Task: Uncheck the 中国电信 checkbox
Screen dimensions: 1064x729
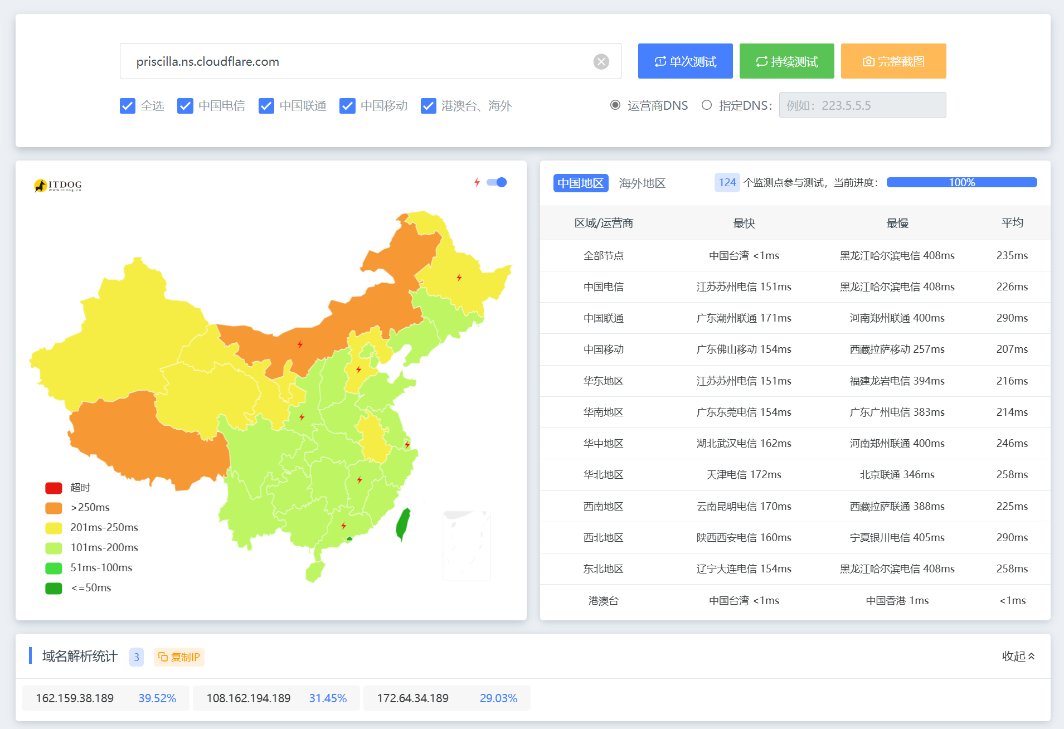Action: [185, 106]
